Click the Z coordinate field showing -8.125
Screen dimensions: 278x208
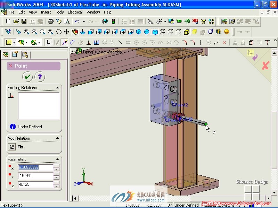pos(36,184)
